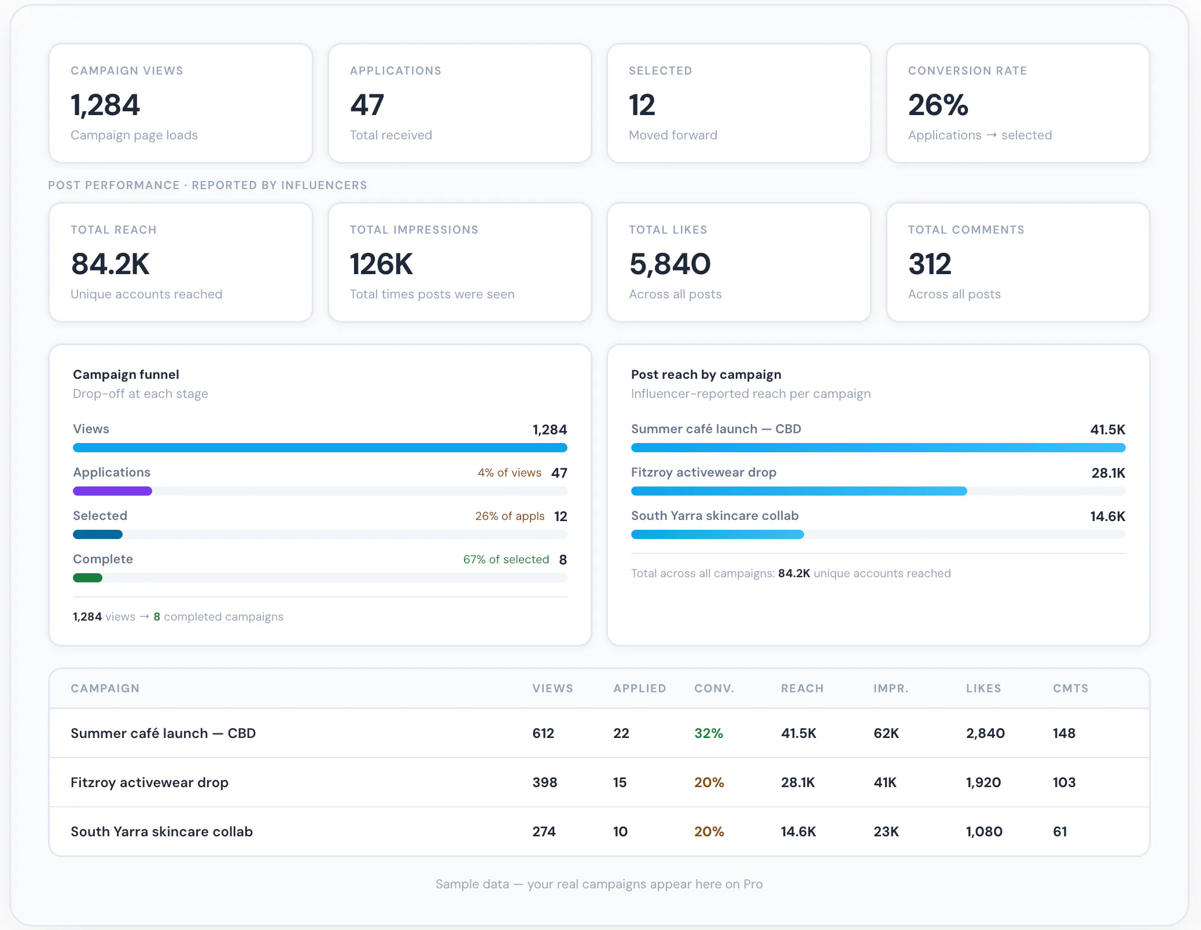Click the "26% of apps" funnel label
The image size is (1201, 930).
click(510, 516)
